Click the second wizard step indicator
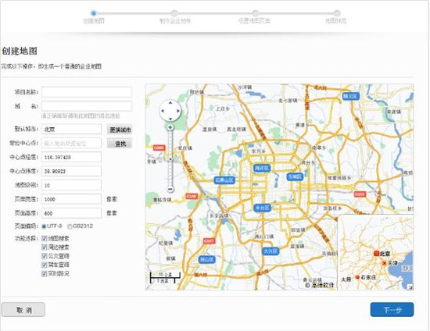The width and height of the screenshot is (430, 331). click(174, 12)
